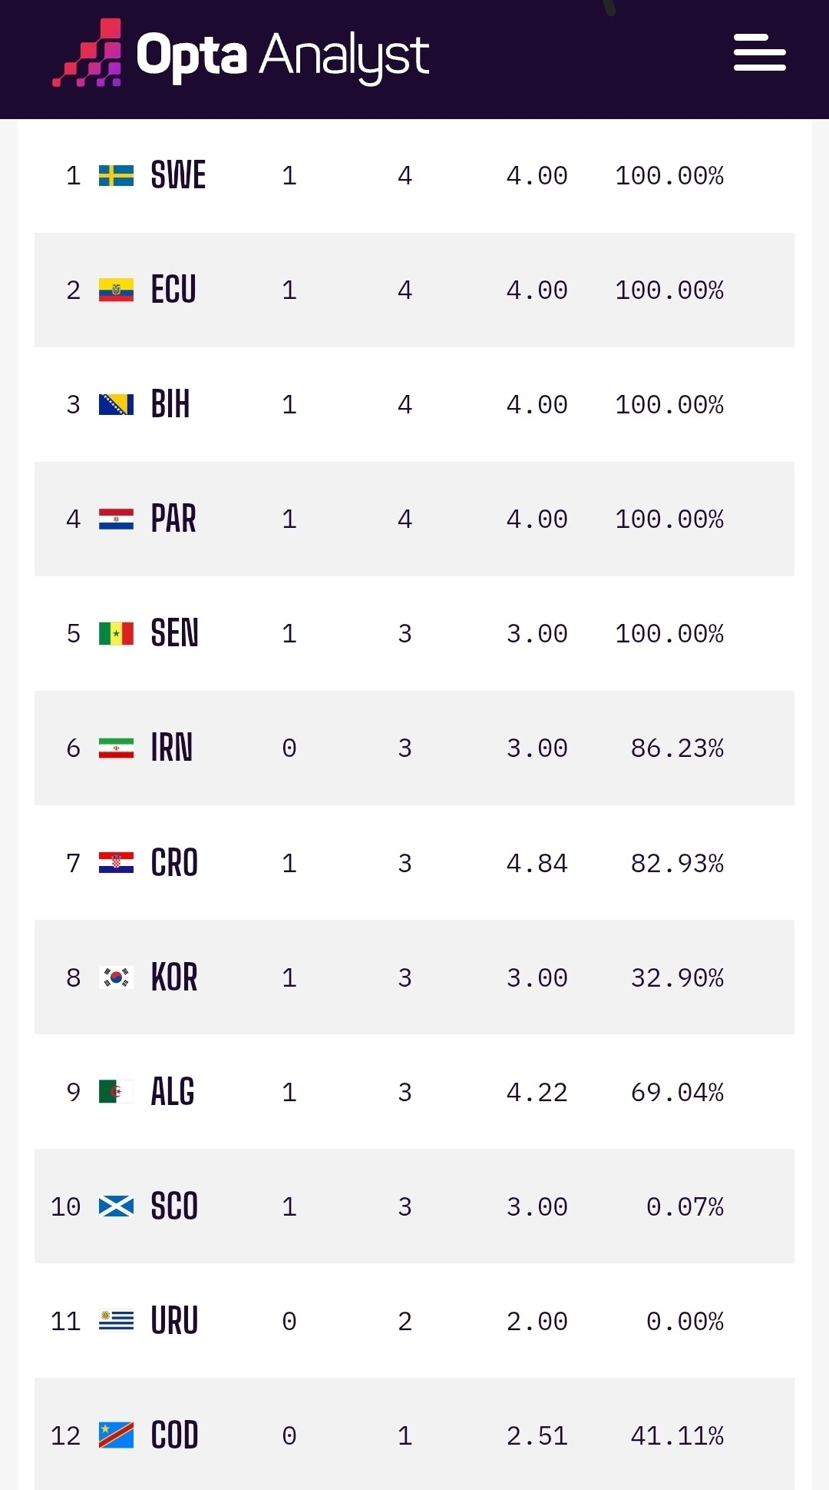Click the Opta Analyst logo

pyautogui.click(x=240, y=53)
